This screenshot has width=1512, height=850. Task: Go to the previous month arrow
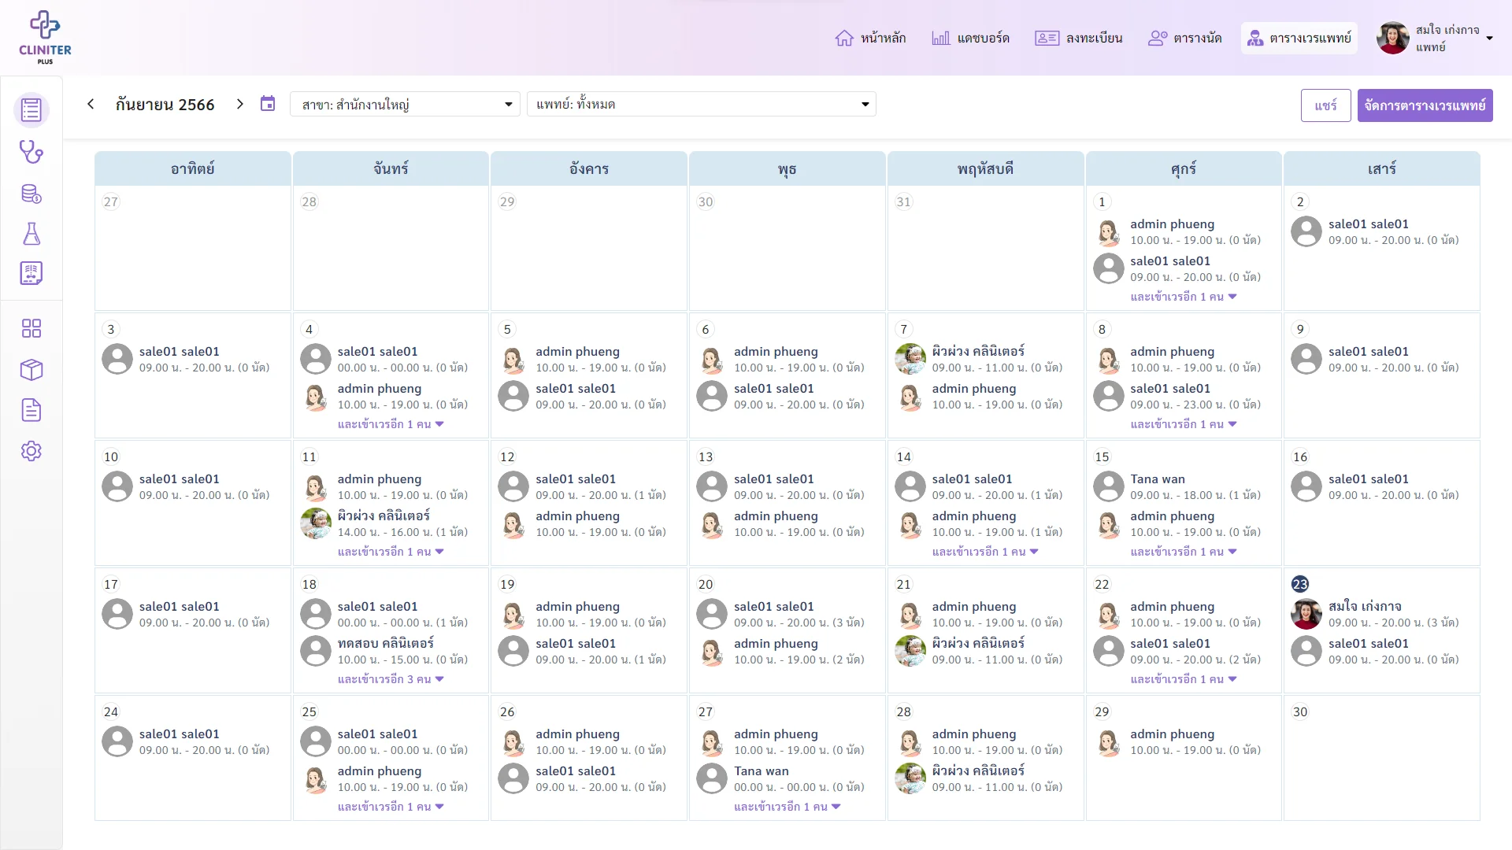tap(91, 104)
